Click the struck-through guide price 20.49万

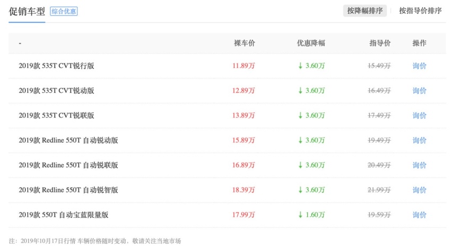click(x=379, y=165)
